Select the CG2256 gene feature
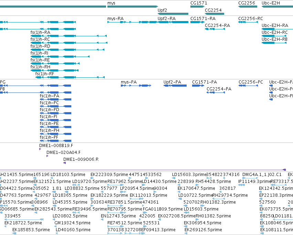The height and width of the screenshot is (235, 293). 248,7
